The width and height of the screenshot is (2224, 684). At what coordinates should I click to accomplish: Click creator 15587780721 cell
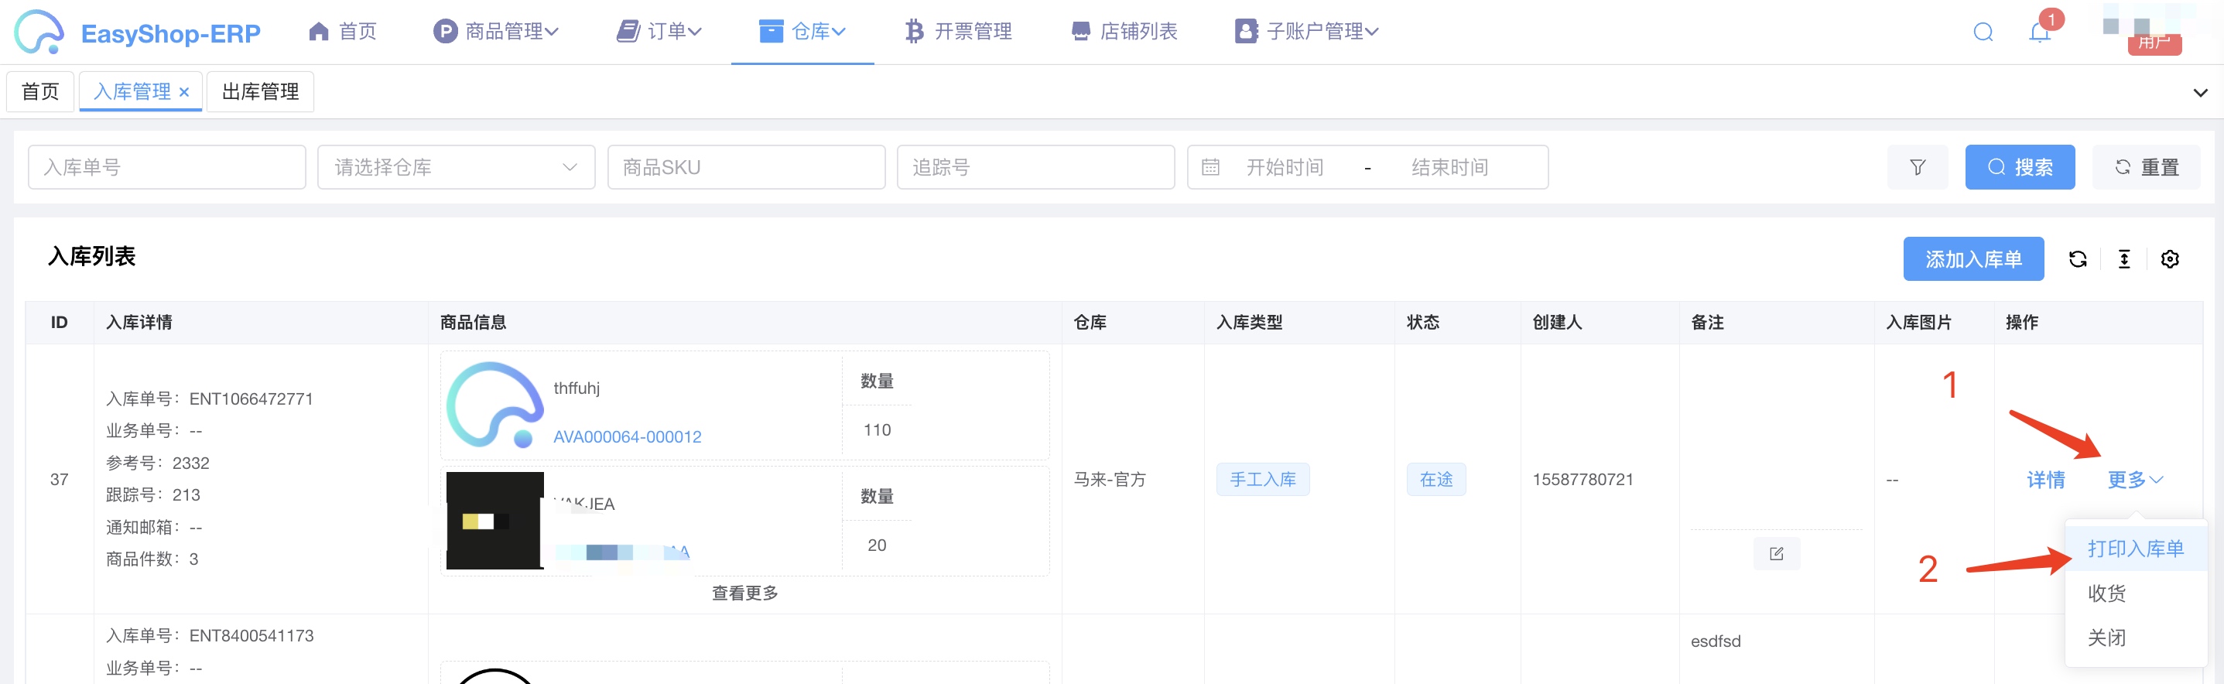point(1582,479)
